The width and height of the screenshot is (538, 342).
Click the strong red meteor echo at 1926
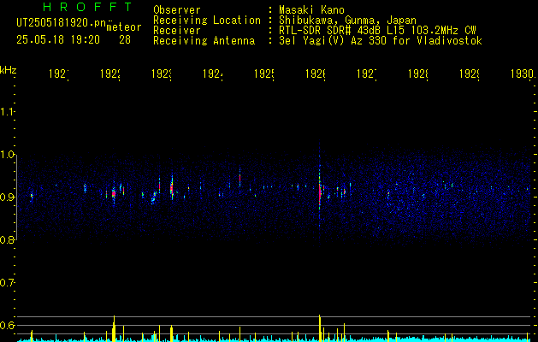coord(320,194)
